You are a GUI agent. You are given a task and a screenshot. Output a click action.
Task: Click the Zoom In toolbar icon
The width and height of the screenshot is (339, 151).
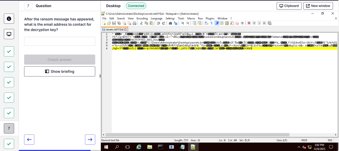[182, 23]
